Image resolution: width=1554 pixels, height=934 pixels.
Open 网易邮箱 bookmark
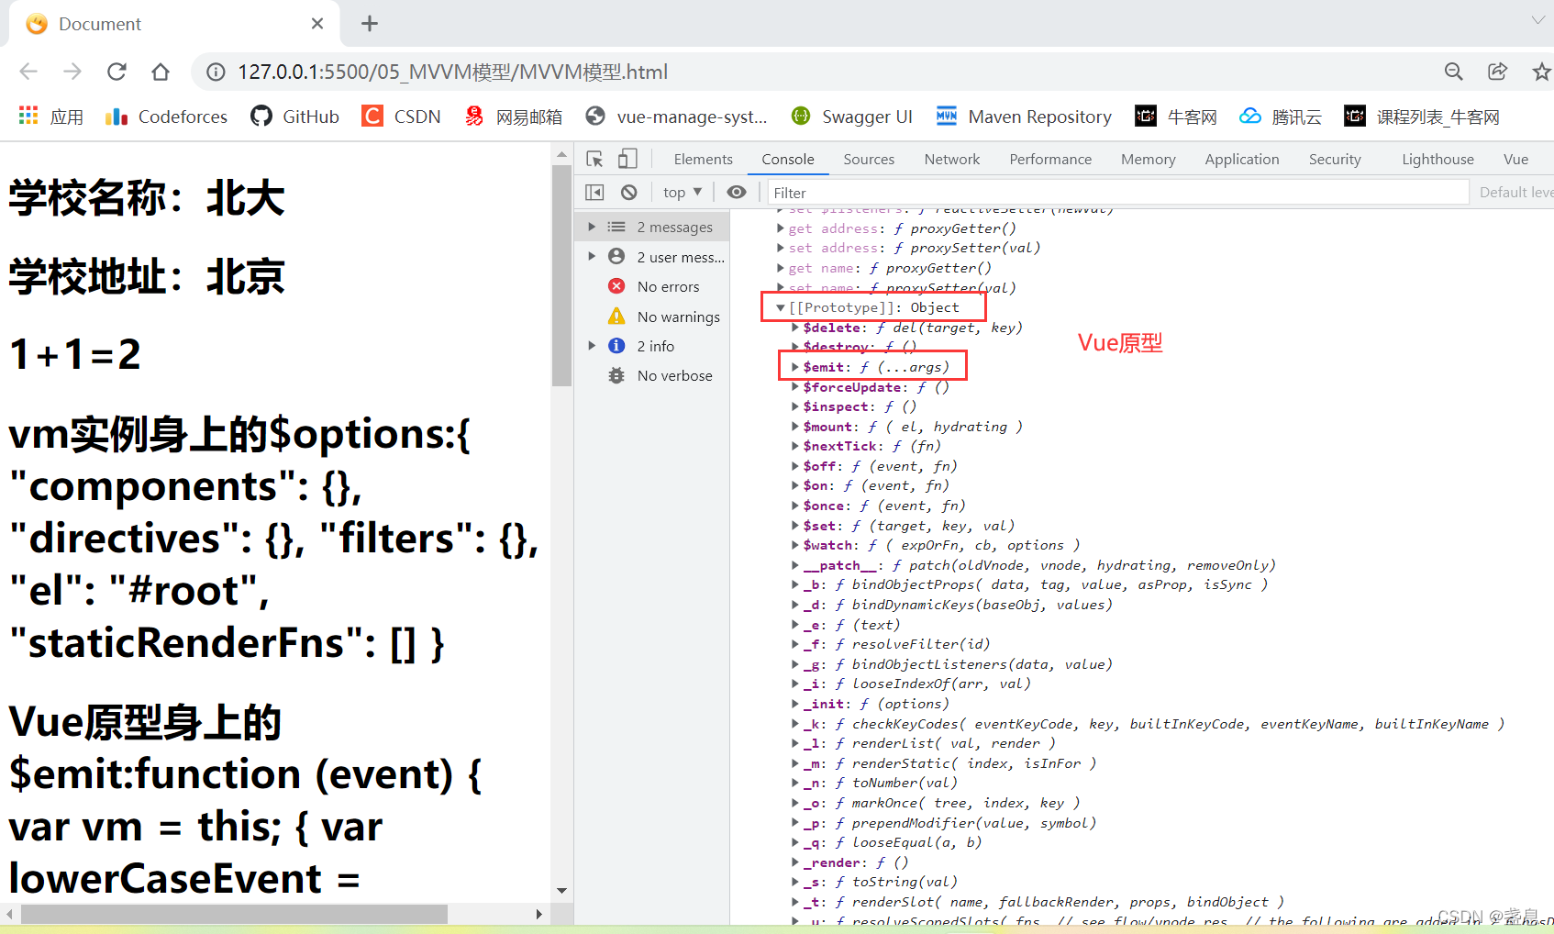pyautogui.click(x=513, y=117)
